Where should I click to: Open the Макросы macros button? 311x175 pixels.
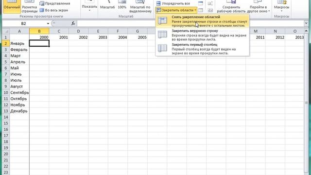tap(281, 6)
